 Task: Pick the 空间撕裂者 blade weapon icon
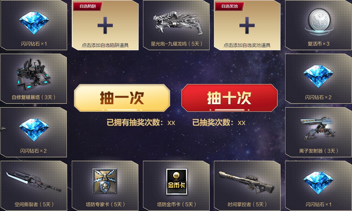pyautogui.click(x=34, y=182)
